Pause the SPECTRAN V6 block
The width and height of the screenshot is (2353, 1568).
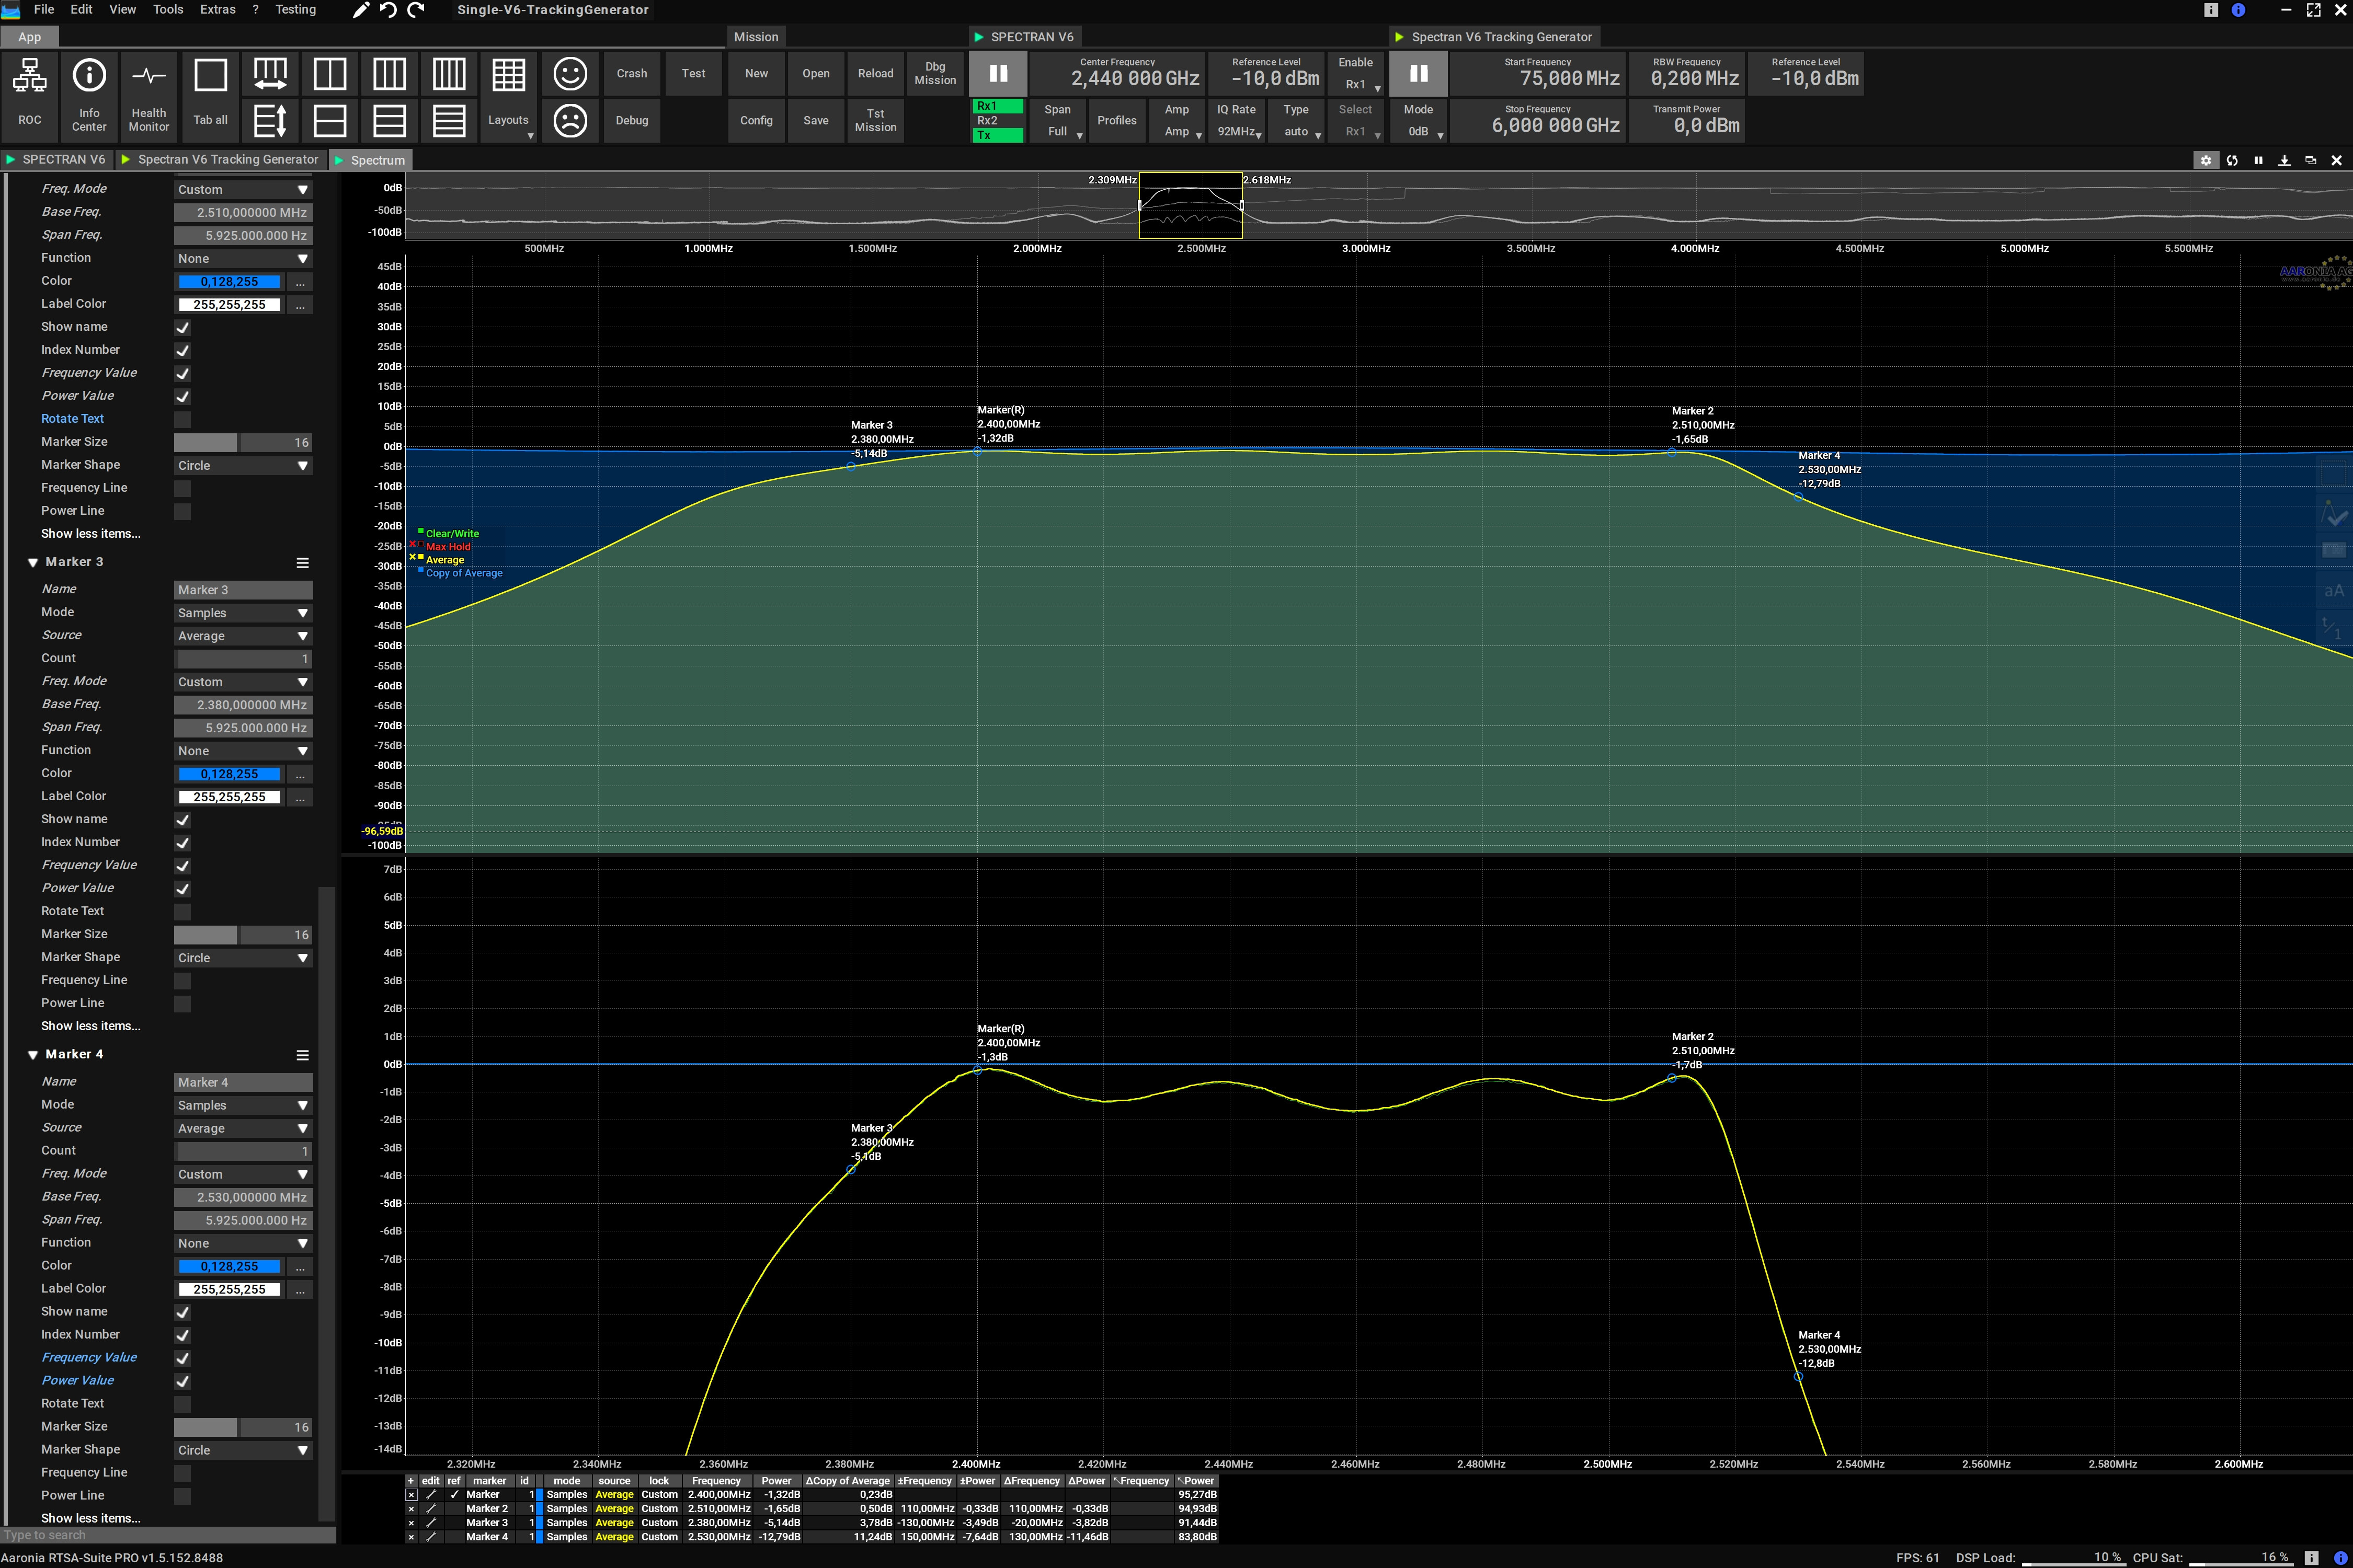(x=998, y=74)
